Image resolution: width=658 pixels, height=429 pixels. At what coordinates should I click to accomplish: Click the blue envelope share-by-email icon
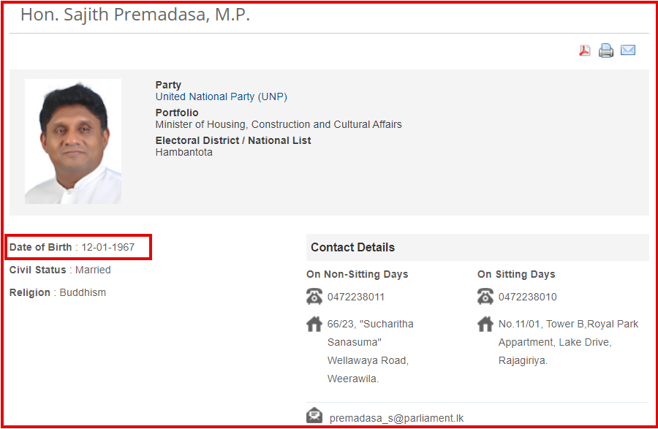[628, 50]
